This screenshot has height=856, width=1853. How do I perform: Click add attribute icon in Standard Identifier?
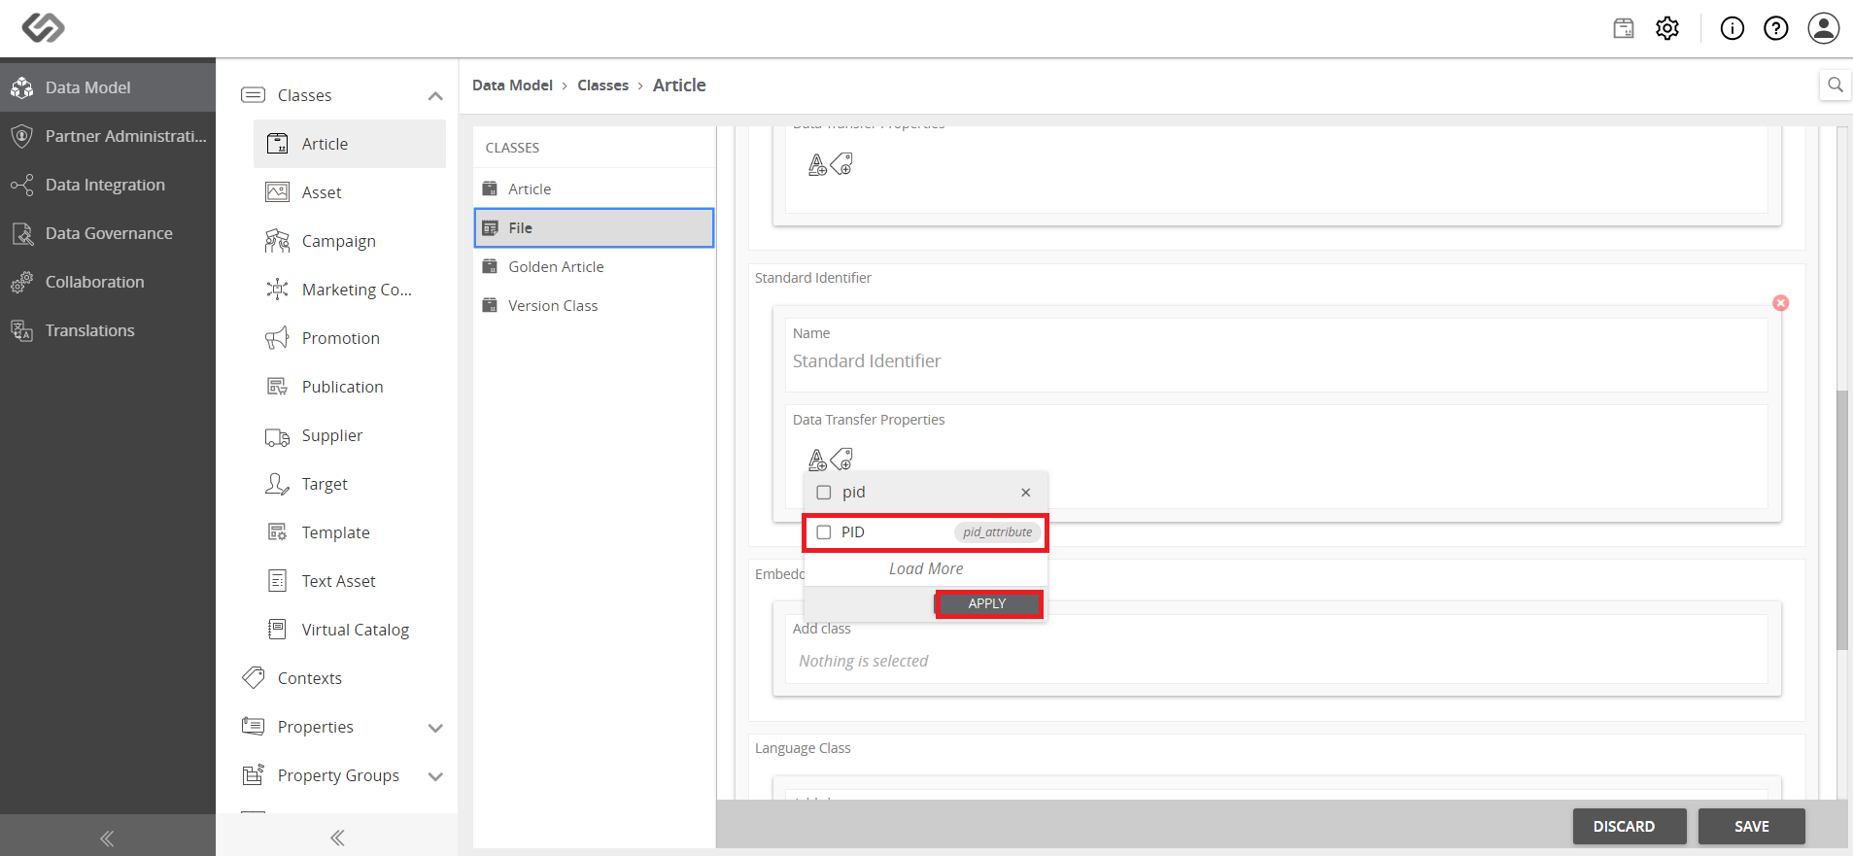click(817, 459)
